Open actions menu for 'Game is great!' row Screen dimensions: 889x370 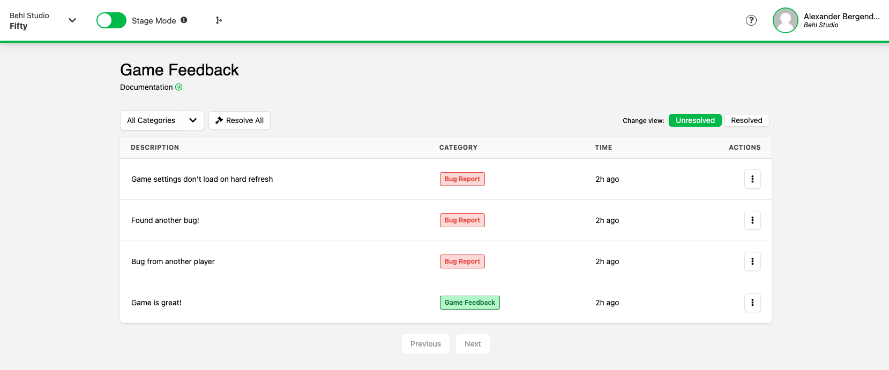[752, 303]
